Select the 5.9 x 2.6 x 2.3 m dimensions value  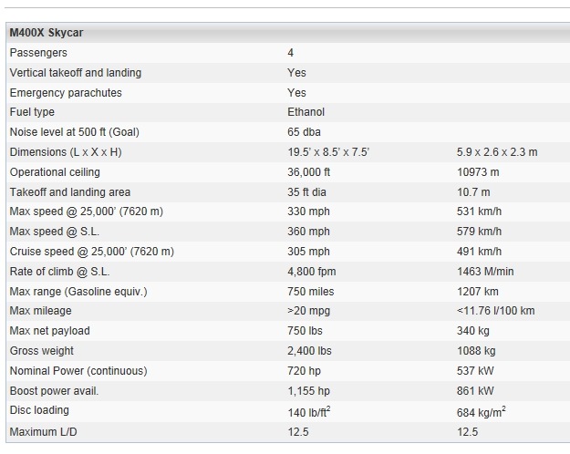[497, 152]
